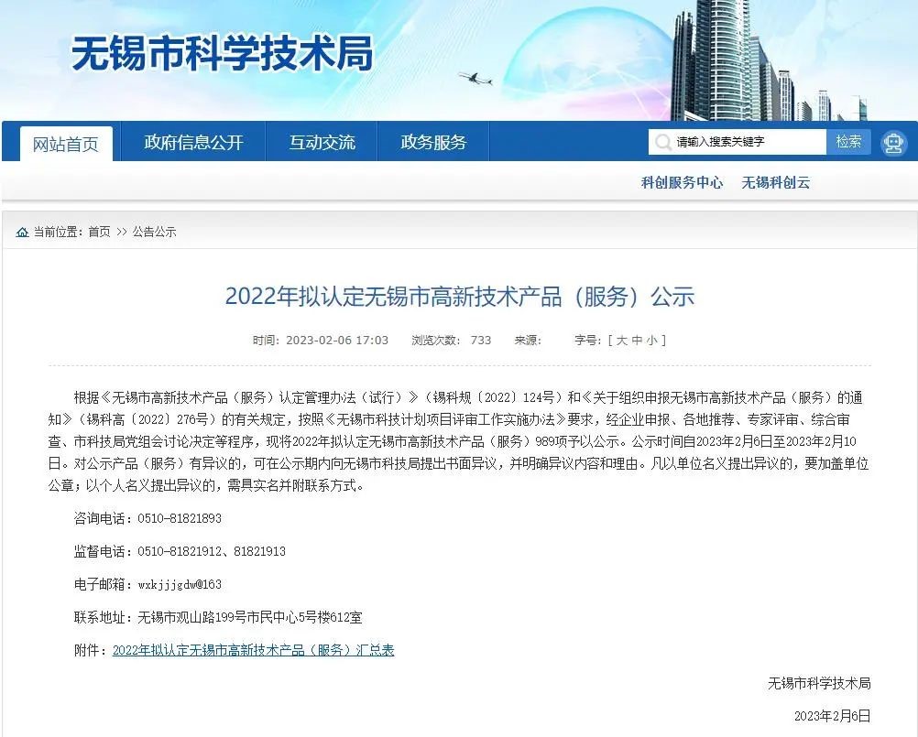
Task: Select the 政务服务 navigation item
Action: (433, 143)
